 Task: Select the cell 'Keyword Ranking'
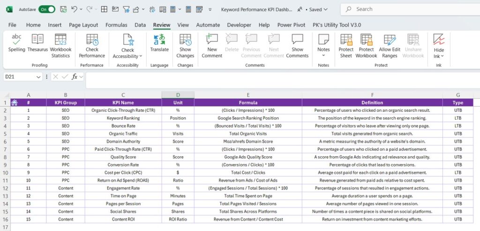pos(123,118)
